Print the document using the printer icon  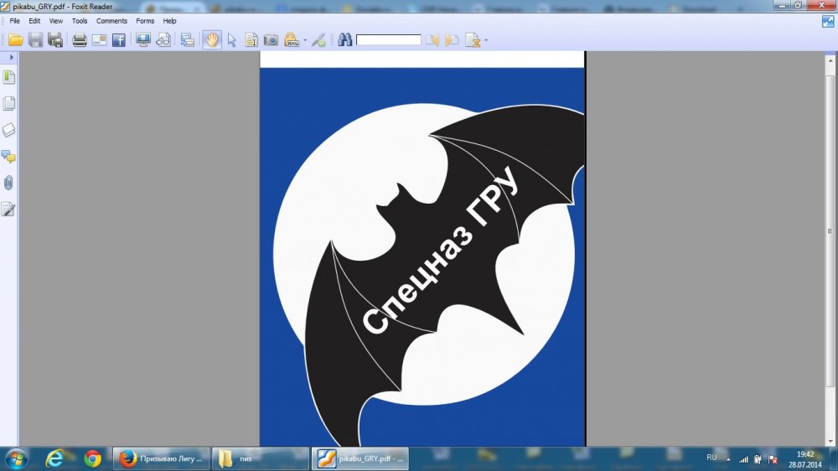pyautogui.click(x=80, y=39)
